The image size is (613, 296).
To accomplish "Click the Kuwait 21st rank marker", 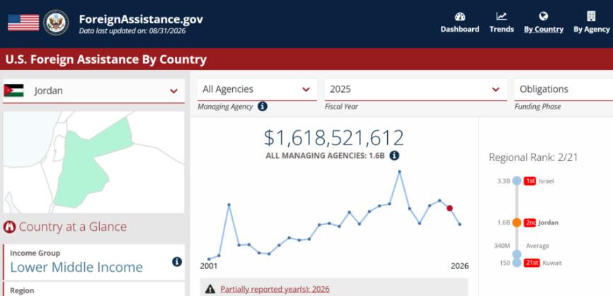I will (x=517, y=263).
